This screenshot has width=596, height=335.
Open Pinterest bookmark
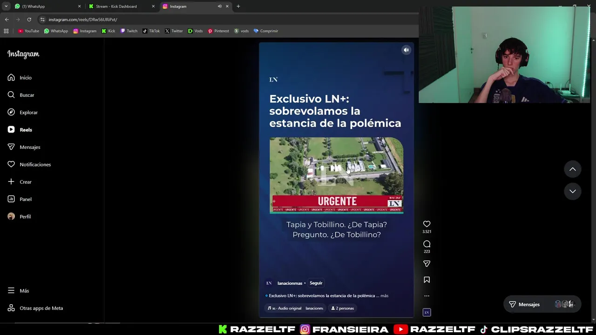218,31
